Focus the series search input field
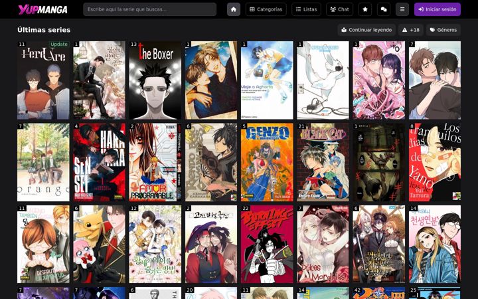Image resolution: width=478 pixels, height=299 pixels. pyautogui.click(x=149, y=9)
